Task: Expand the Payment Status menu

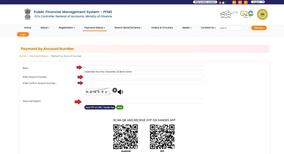Action: [x=95, y=28]
